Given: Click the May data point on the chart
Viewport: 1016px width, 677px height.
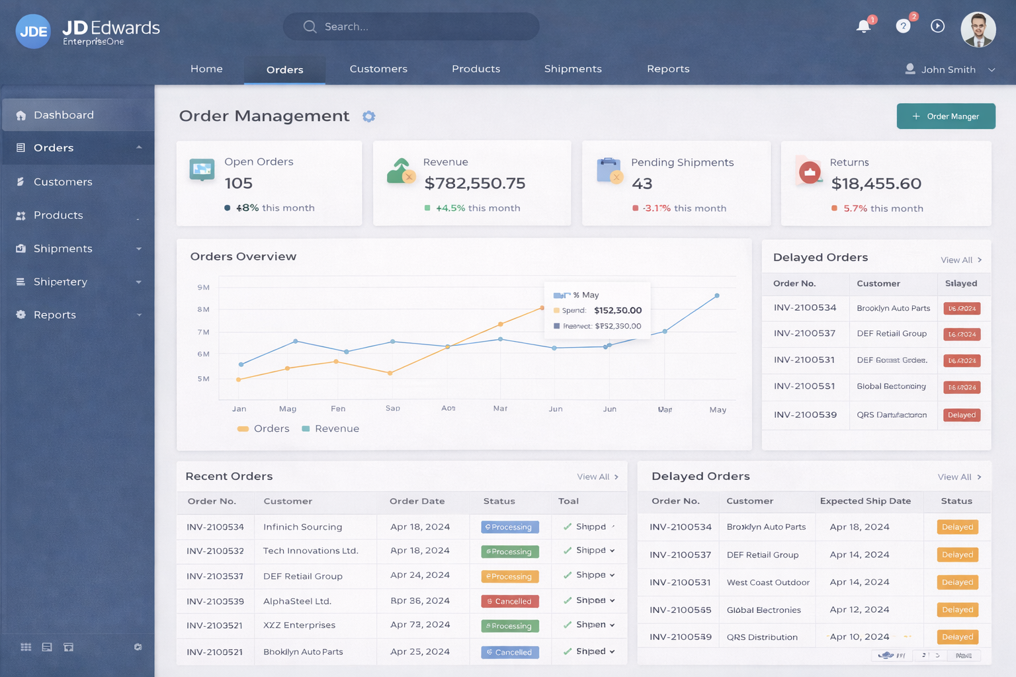Looking at the screenshot, I should (x=717, y=296).
